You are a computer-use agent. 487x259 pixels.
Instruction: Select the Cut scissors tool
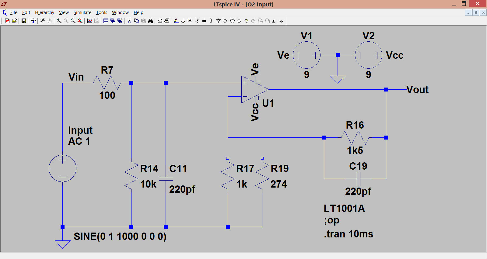[129, 21]
